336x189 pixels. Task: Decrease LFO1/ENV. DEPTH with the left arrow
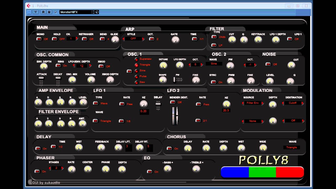click(74, 66)
